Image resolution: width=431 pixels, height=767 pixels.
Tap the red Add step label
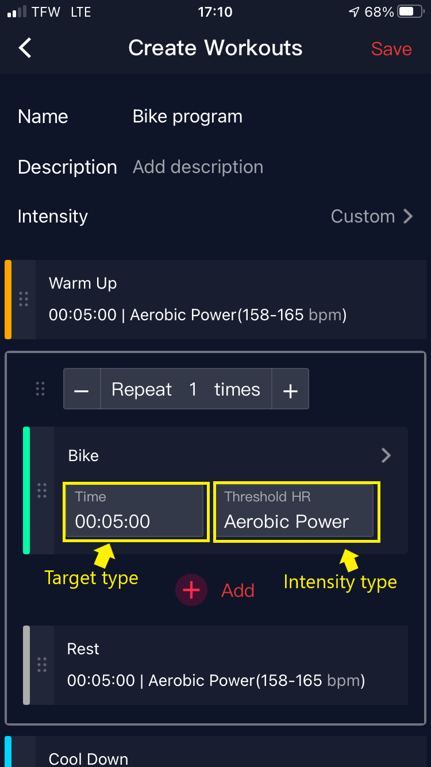click(x=237, y=590)
